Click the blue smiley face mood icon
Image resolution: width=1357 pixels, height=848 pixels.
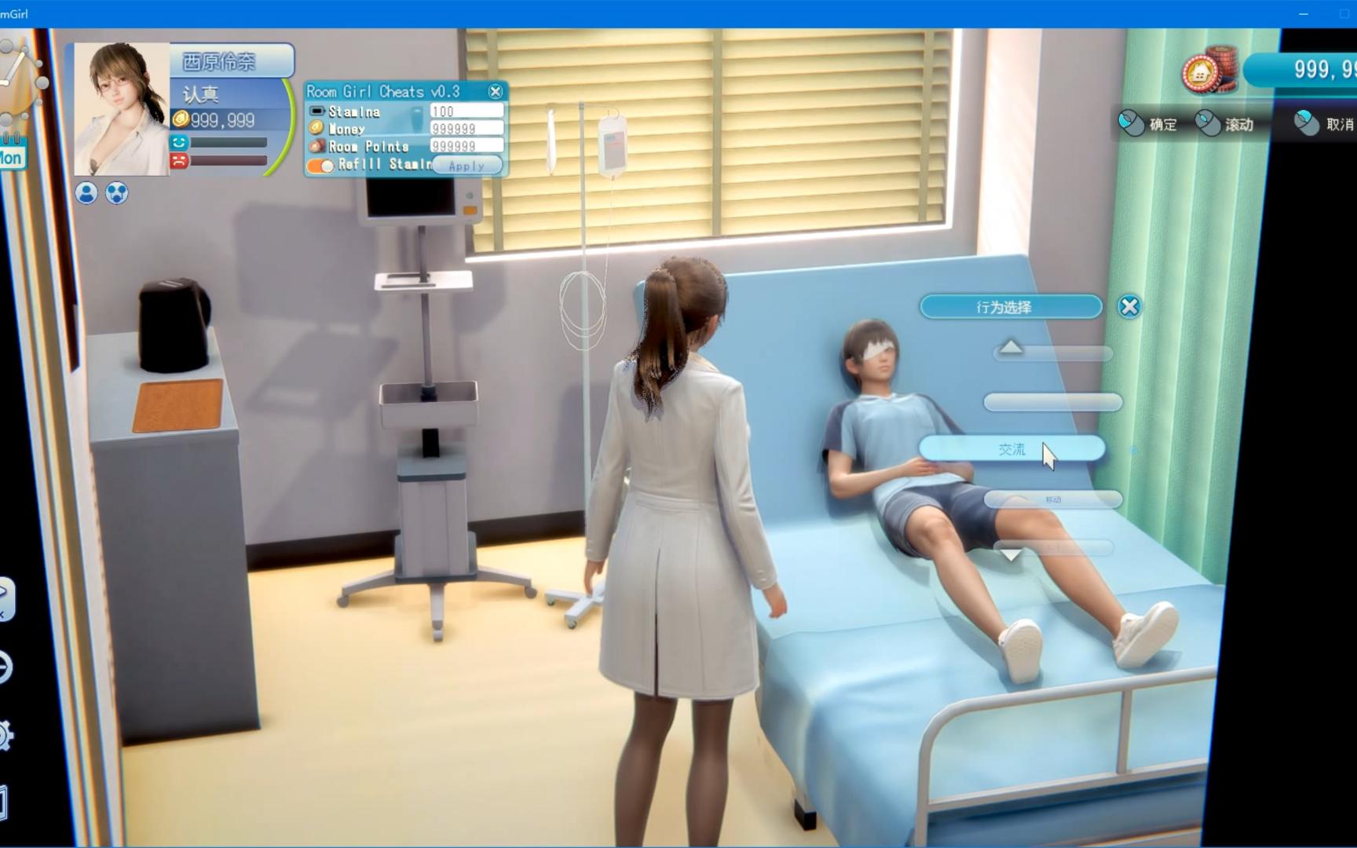point(179,144)
